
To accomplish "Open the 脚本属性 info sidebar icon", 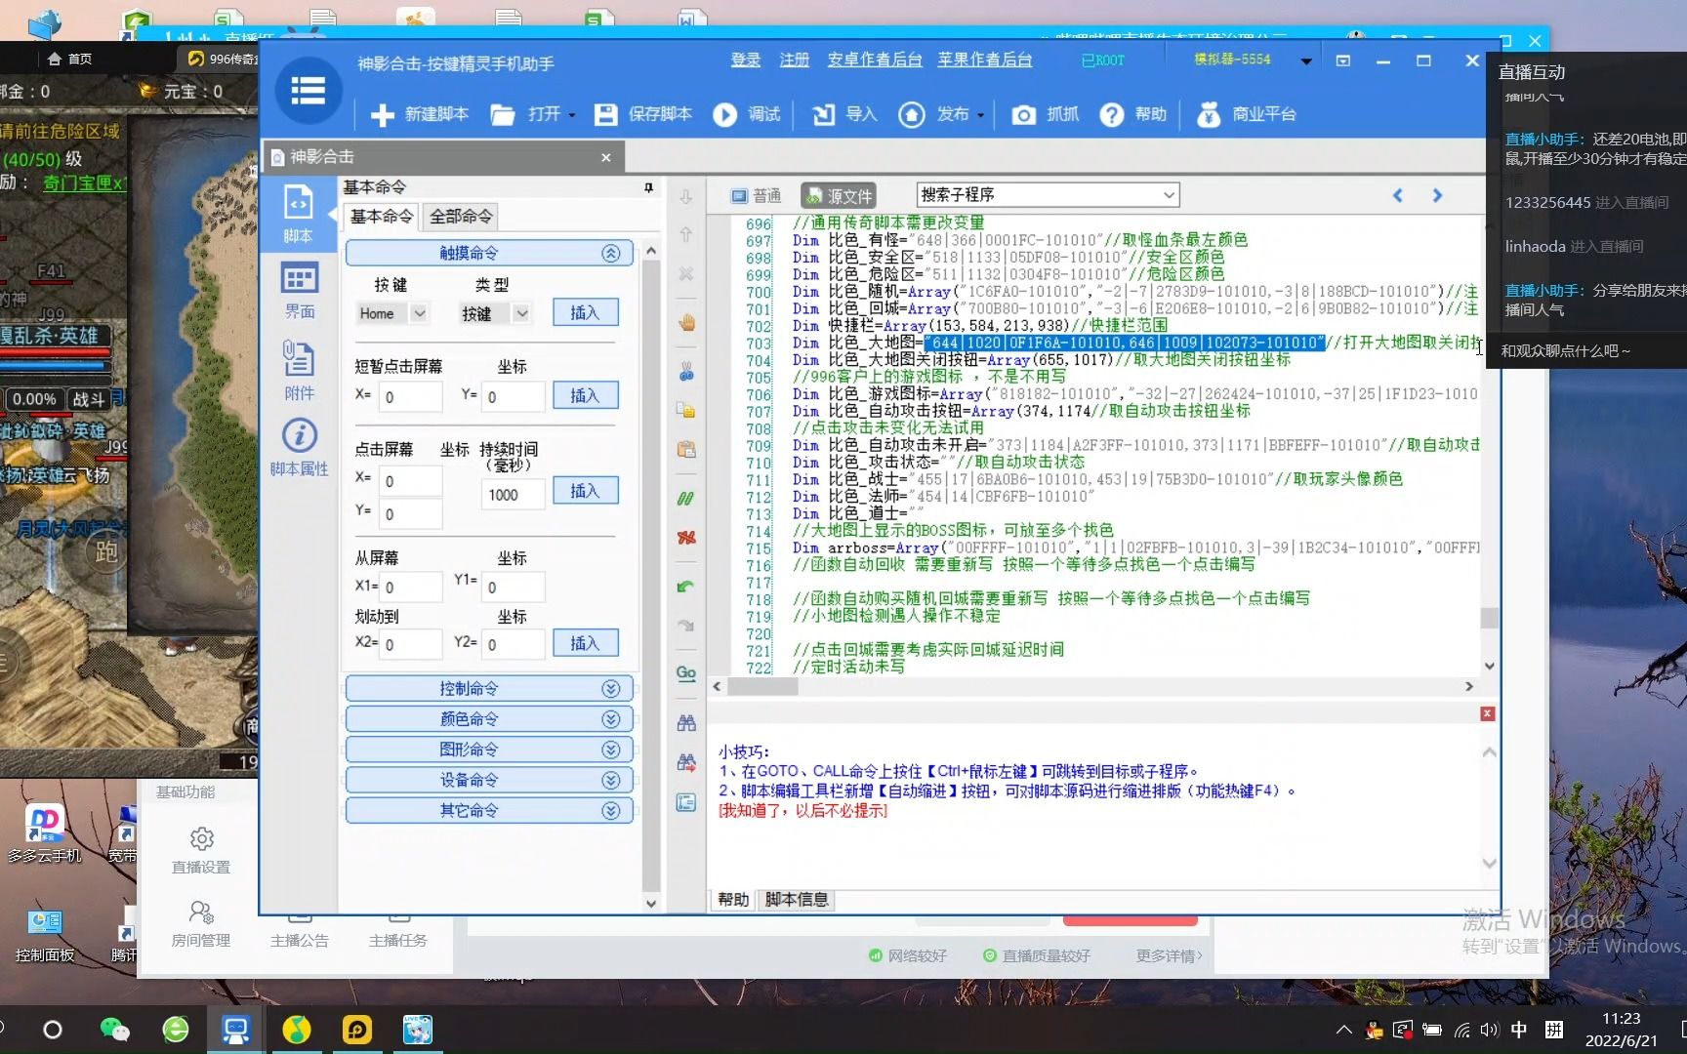I will coord(299,447).
